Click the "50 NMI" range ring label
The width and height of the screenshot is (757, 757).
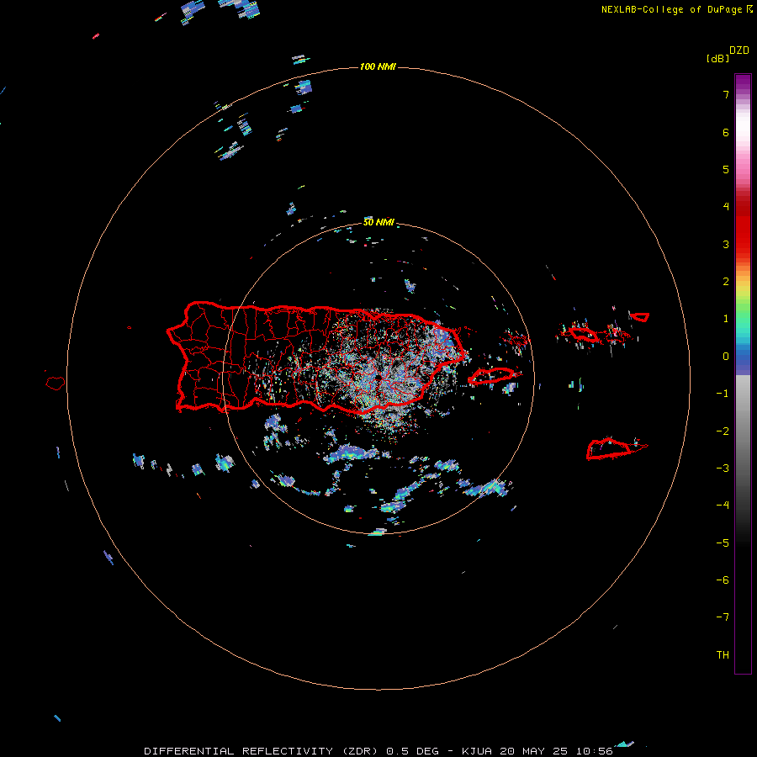coord(378,222)
